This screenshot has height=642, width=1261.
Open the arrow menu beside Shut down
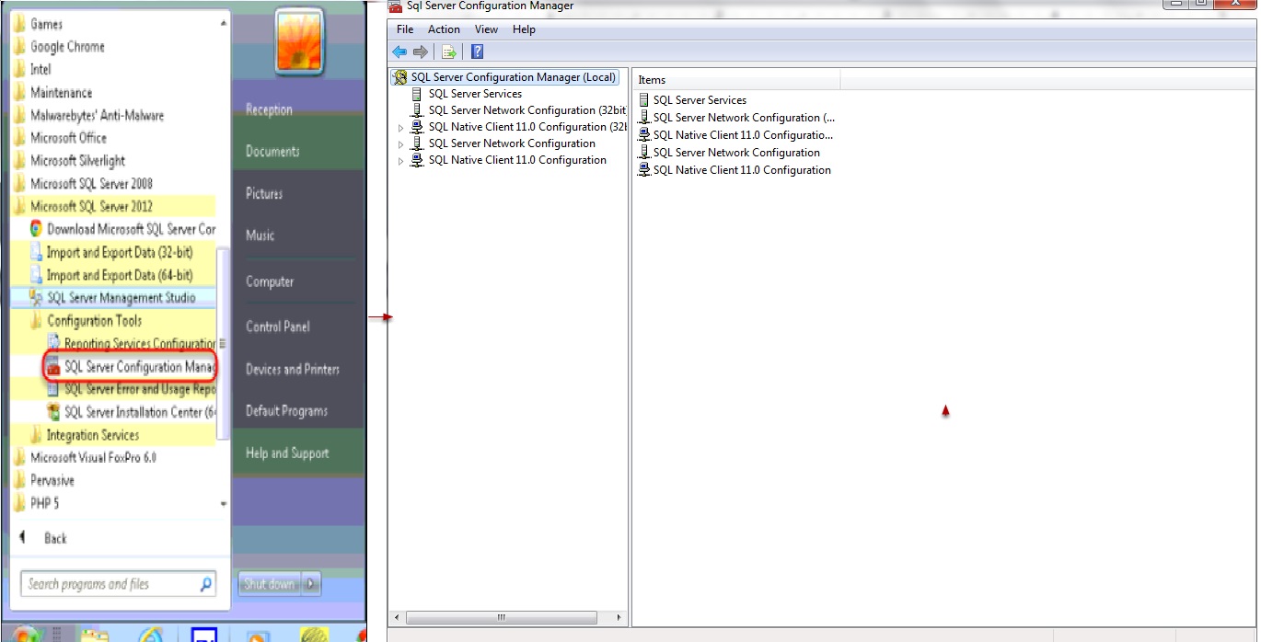coord(311,584)
